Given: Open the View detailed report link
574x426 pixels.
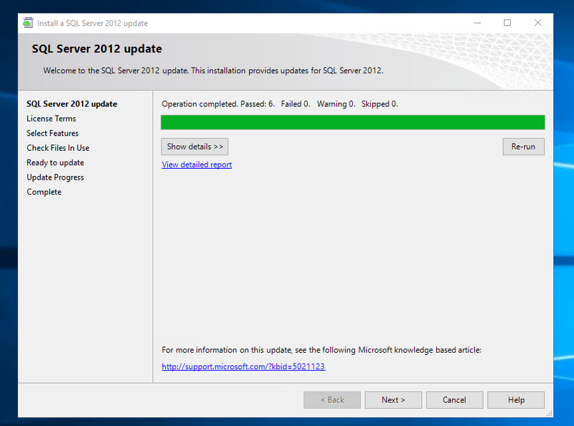Looking at the screenshot, I should tap(197, 165).
